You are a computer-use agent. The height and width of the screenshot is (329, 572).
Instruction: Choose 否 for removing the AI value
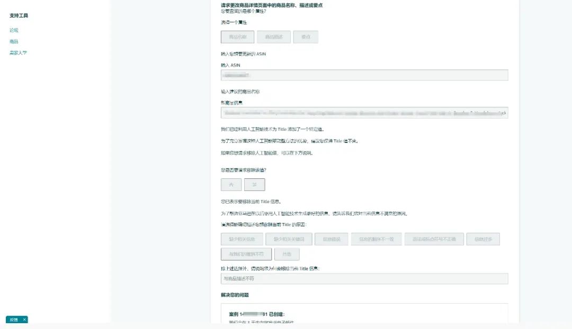point(231,185)
